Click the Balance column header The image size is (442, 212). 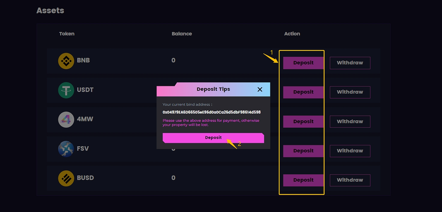182,34
